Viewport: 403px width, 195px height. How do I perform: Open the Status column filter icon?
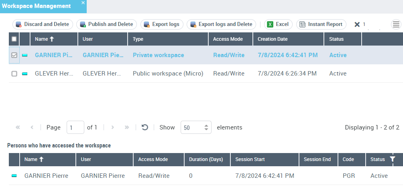click(x=393, y=159)
